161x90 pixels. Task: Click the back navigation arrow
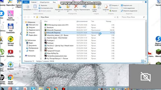pos(25,17)
